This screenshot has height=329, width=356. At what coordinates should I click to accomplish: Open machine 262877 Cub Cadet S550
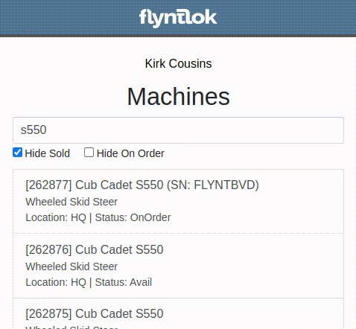pos(178,201)
